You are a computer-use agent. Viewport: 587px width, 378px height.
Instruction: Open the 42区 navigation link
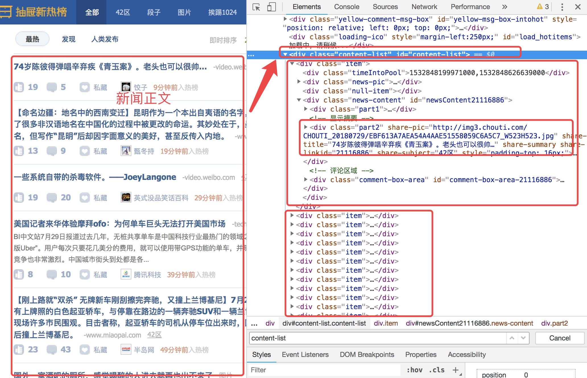123,13
